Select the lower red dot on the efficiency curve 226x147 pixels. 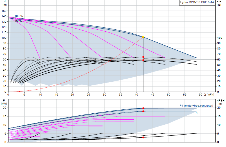pyautogui.click(x=143, y=60)
